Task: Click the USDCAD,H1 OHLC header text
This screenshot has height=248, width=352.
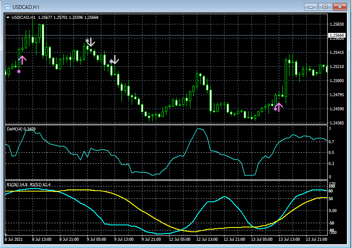Action: [55, 18]
